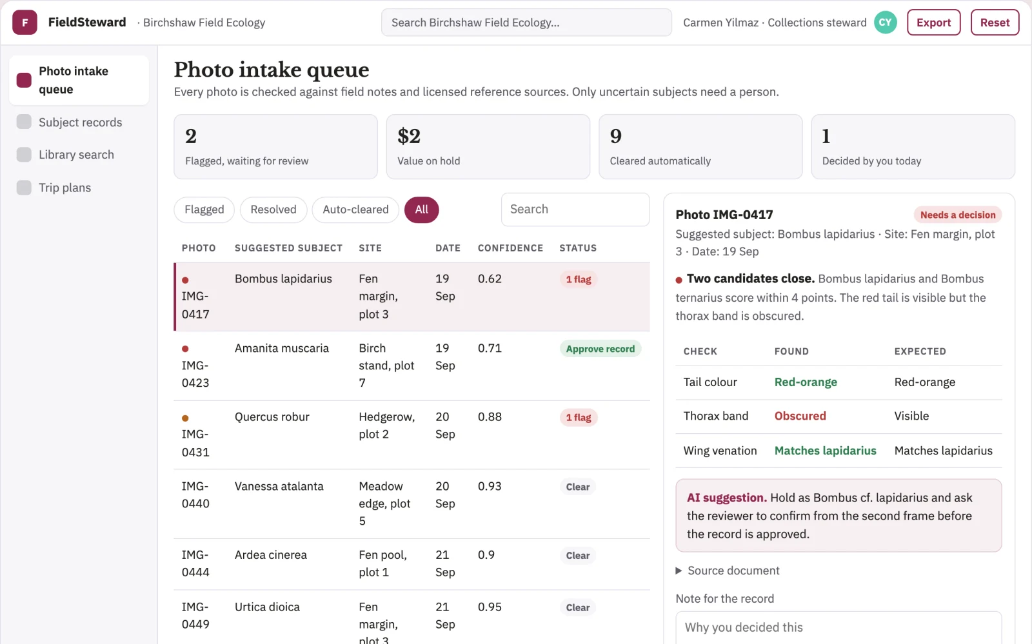The image size is (1032, 644).
Task: Select the Auto-cleared filter tab
Action: [x=355, y=210]
